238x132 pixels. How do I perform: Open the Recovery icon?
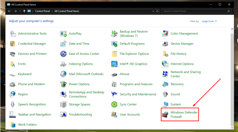pyautogui.click(x=165, y=84)
